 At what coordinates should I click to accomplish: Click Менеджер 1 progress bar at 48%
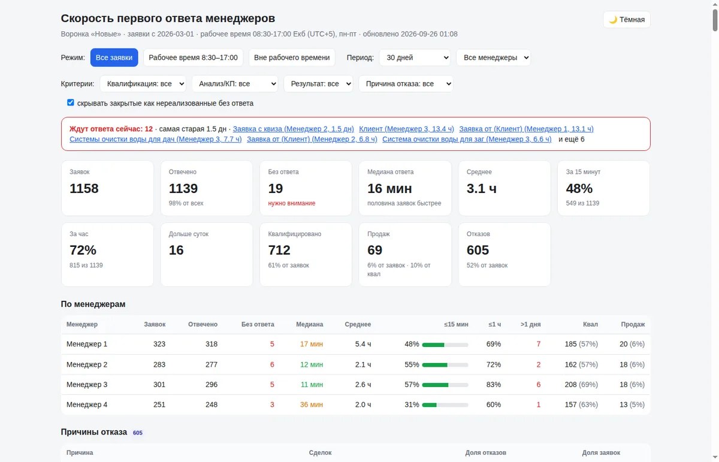click(x=445, y=345)
